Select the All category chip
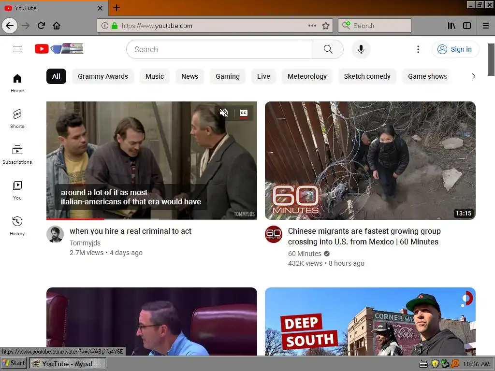This screenshot has width=495, height=371. (56, 76)
